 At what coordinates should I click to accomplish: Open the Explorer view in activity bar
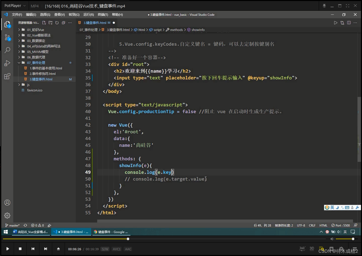coord(7,24)
